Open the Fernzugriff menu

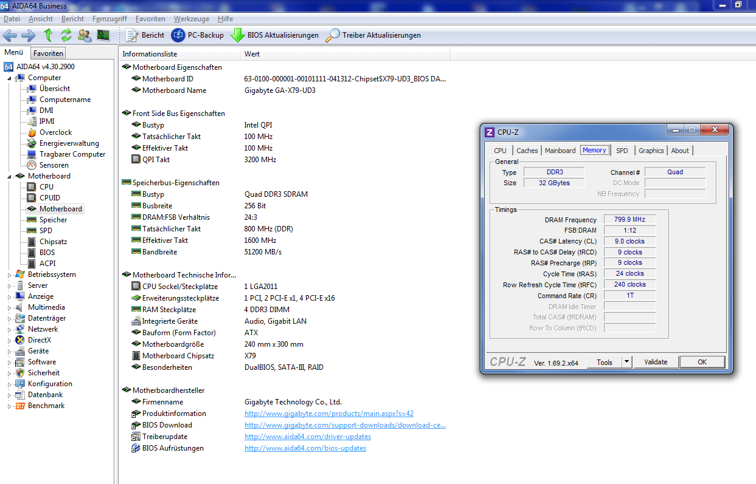[x=109, y=19]
